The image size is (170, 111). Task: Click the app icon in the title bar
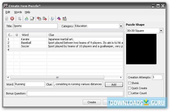click(6, 6)
